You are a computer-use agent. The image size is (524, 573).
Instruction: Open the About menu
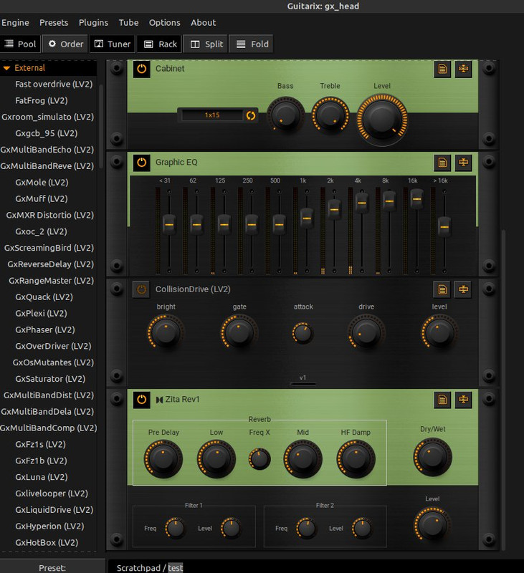[x=204, y=23]
